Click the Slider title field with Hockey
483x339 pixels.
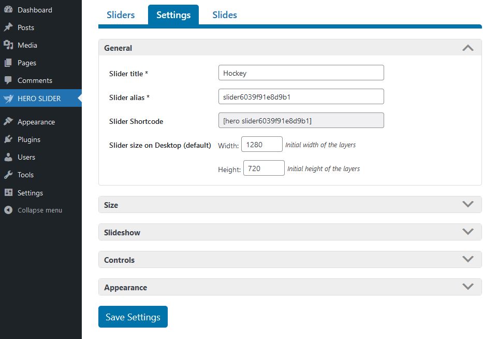pyautogui.click(x=301, y=73)
